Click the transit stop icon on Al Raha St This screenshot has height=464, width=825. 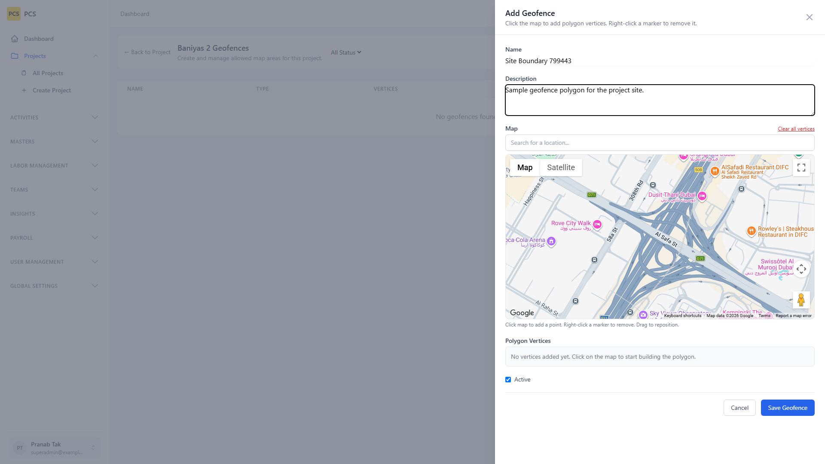(x=576, y=301)
